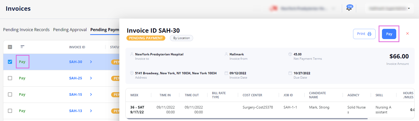Viewport: 419px width, 121px height.
Task: Click the filter icon in table header
Action: pos(22,47)
